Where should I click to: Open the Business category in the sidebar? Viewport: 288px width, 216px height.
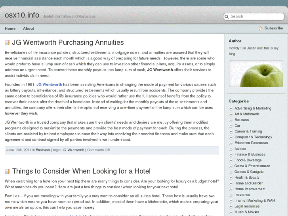point(242,120)
